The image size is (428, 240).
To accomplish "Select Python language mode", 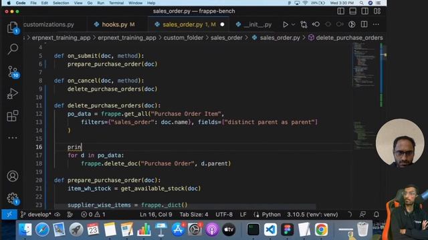I will [271, 215].
